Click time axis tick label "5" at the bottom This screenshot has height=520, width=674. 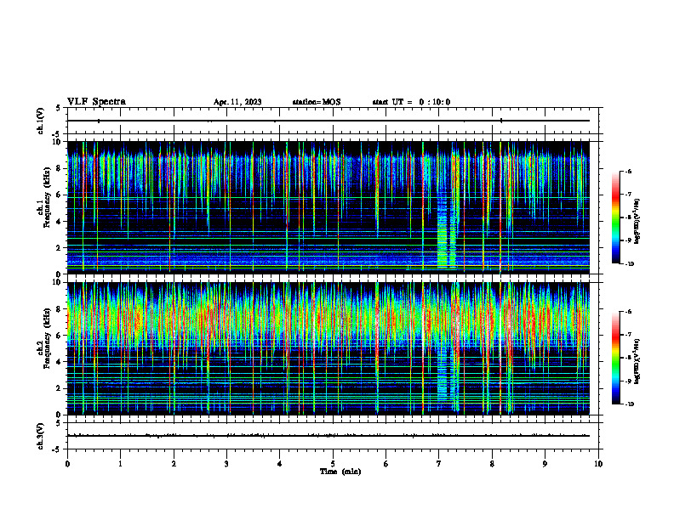pyautogui.click(x=333, y=464)
